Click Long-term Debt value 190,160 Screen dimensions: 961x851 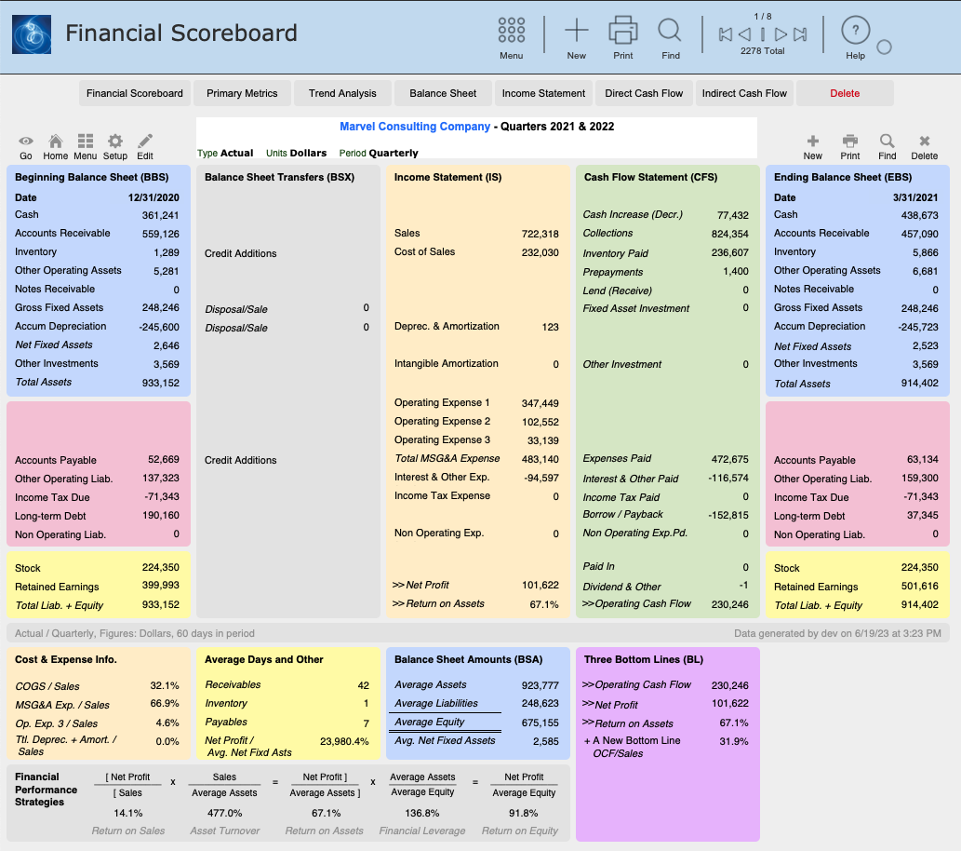click(161, 516)
